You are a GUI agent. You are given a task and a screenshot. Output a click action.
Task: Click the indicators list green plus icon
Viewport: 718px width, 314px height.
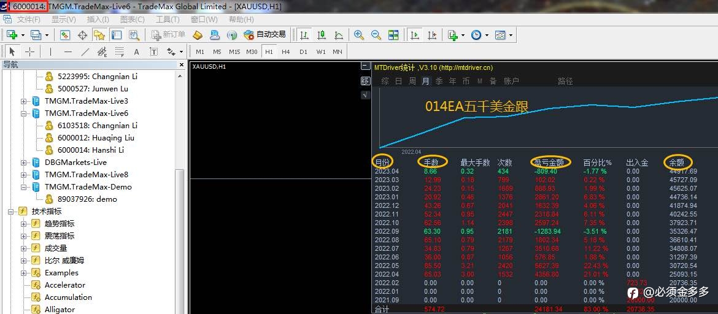pyautogui.click(x=453, y=35)
